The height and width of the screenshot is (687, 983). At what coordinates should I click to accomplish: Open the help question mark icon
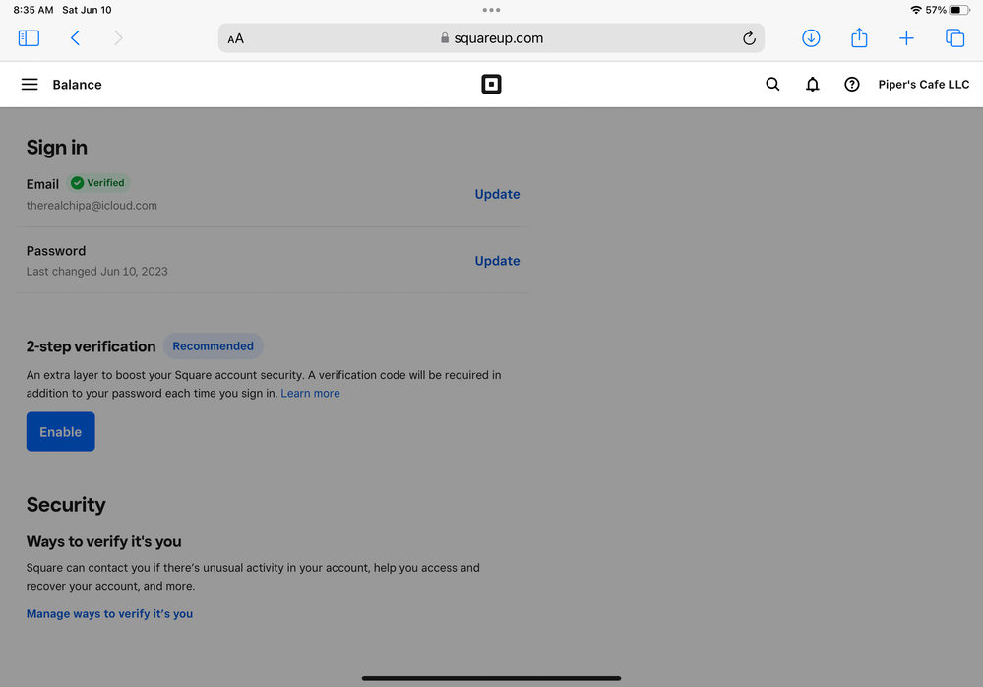(x=852, y=85)
